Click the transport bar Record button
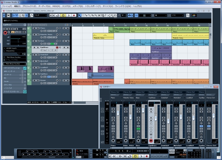The width and height of the screenshot is (222, 160). click(147, 156)
